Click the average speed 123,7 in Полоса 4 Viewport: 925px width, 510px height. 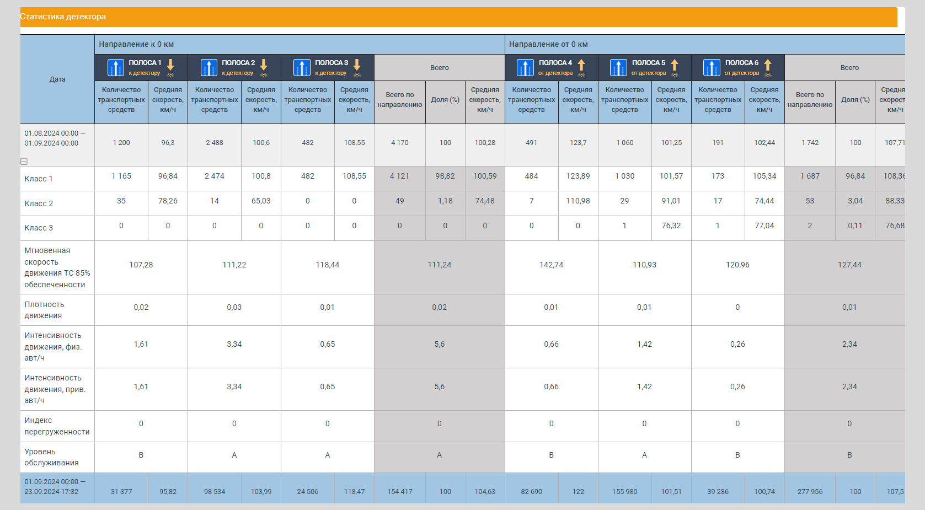[x=578, y=143]
